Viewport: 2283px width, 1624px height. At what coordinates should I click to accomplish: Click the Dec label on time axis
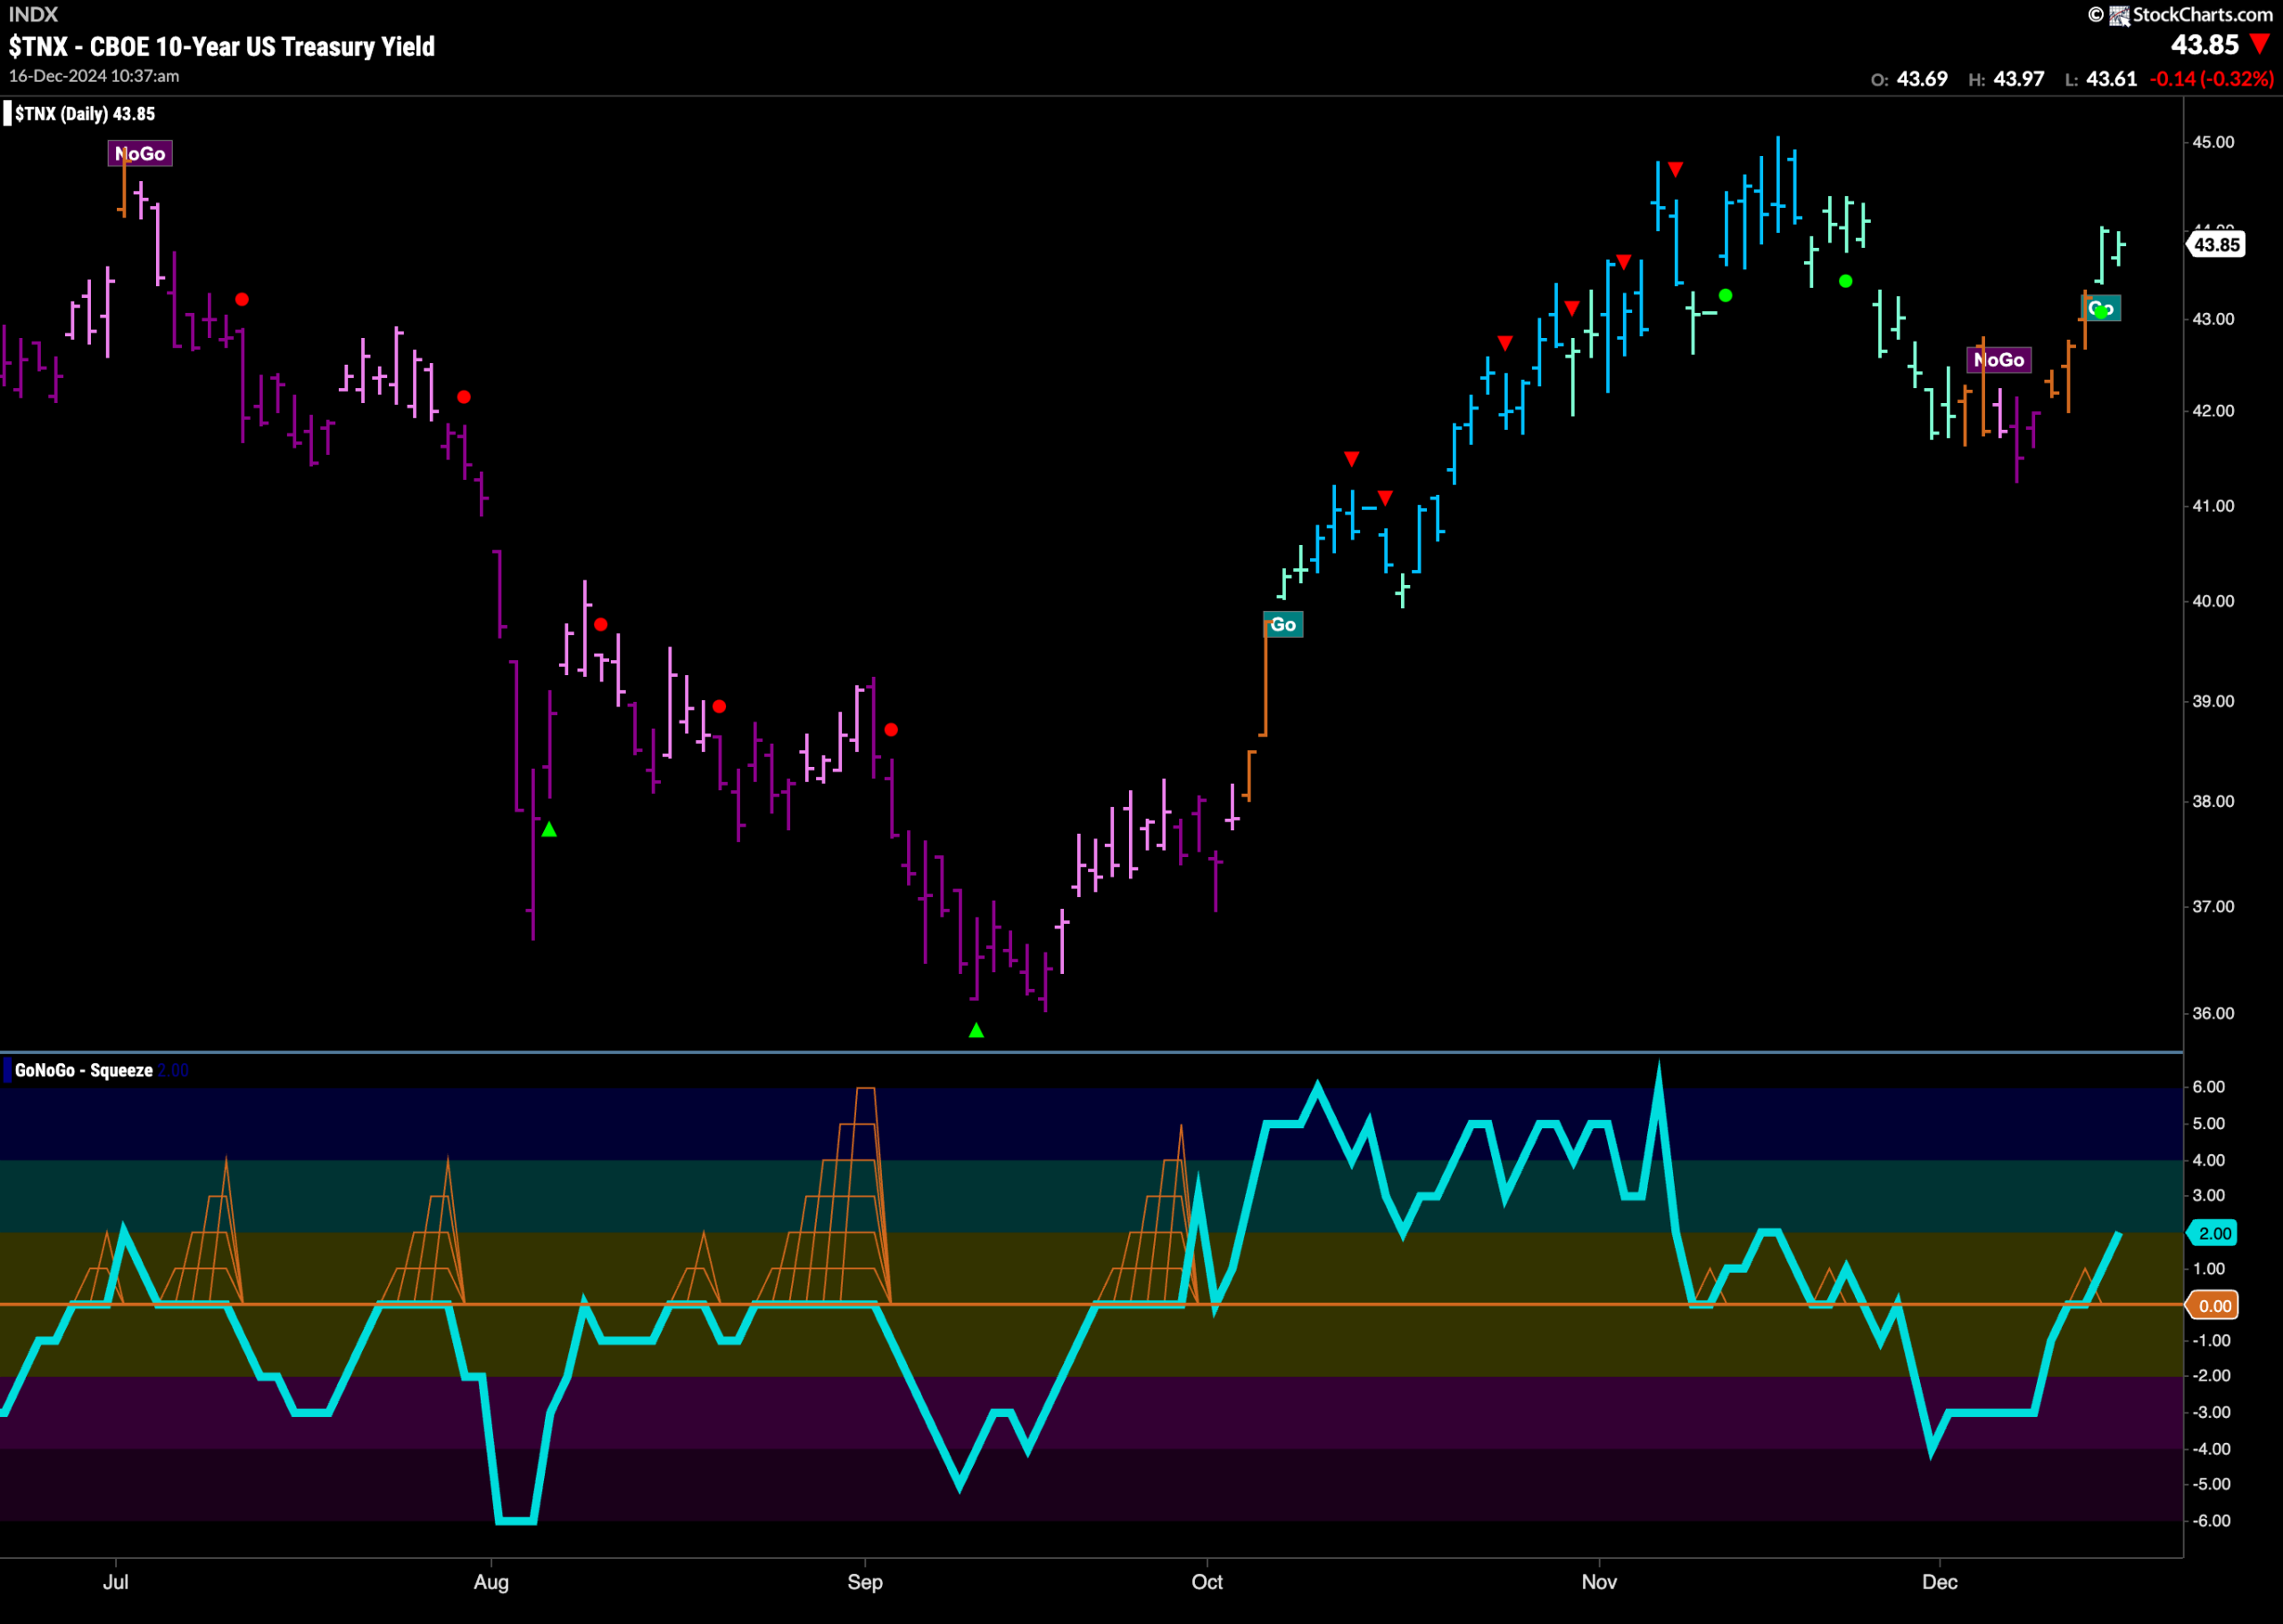pyautogui.click(x=1940, y=1582)
